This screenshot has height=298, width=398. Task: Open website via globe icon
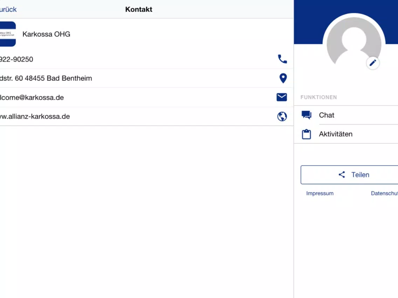coord(282,116)
